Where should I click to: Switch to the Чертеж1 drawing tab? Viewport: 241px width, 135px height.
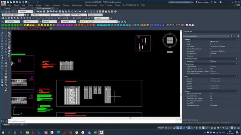(23, 8)
